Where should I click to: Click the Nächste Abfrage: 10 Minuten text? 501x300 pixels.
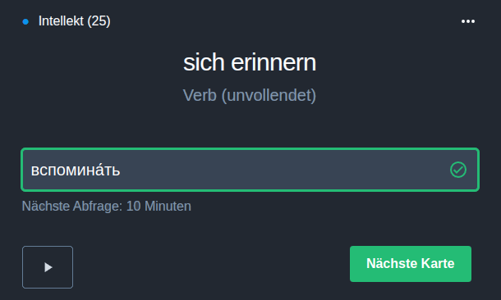pos(107,206)
